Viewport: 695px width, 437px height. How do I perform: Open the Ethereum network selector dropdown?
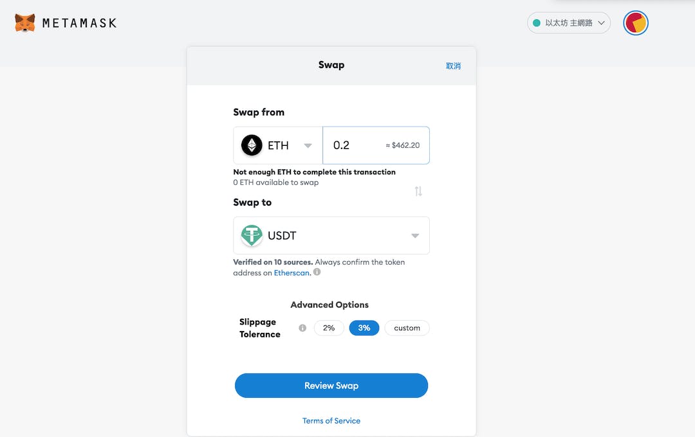pyautogui.click(x=569, y=23)
